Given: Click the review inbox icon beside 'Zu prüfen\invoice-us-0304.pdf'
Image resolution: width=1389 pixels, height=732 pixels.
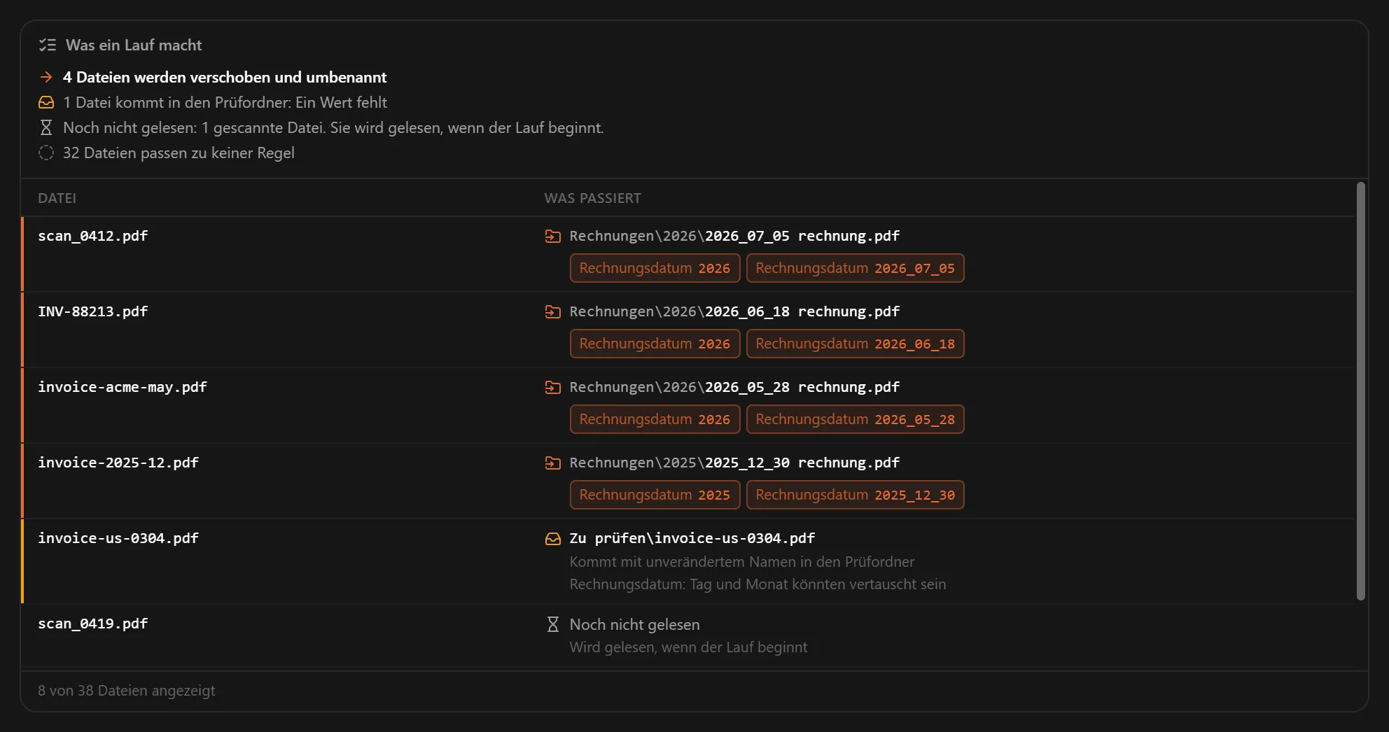Looking at the screenshot, I should (x=553, y=538).
